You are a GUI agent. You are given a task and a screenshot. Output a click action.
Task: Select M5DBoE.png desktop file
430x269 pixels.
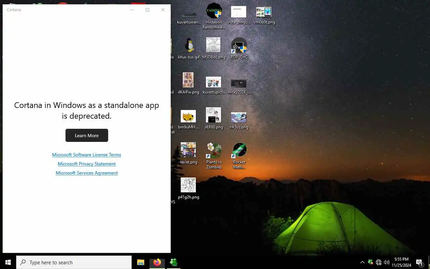(214, 49)
